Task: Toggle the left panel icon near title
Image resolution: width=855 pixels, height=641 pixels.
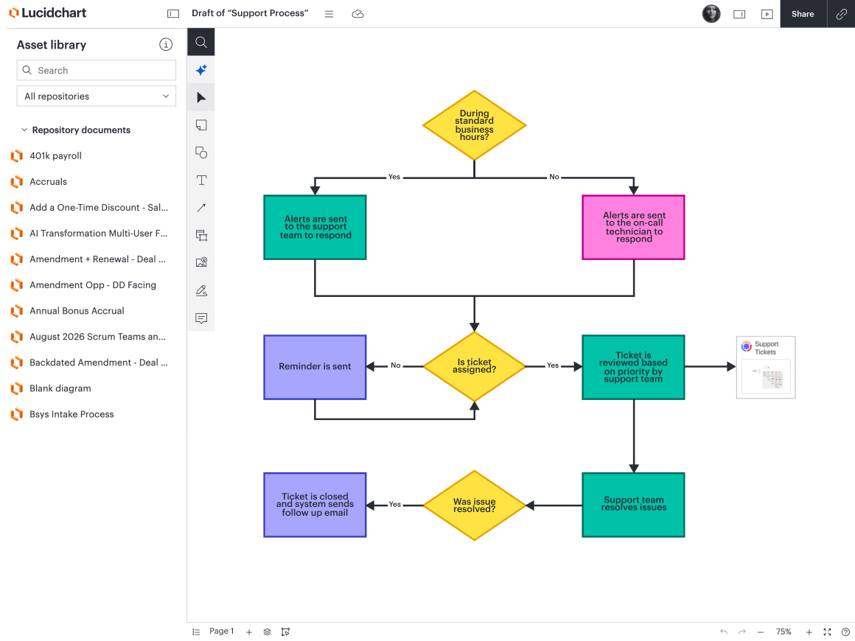Action: click(x=173, y=13)
